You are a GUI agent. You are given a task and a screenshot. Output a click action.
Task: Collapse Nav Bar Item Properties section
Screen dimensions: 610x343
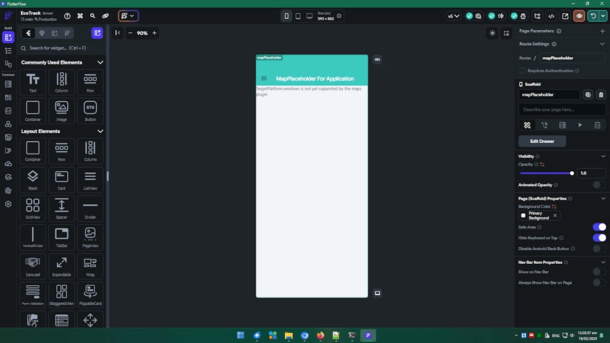click(603, 262)
